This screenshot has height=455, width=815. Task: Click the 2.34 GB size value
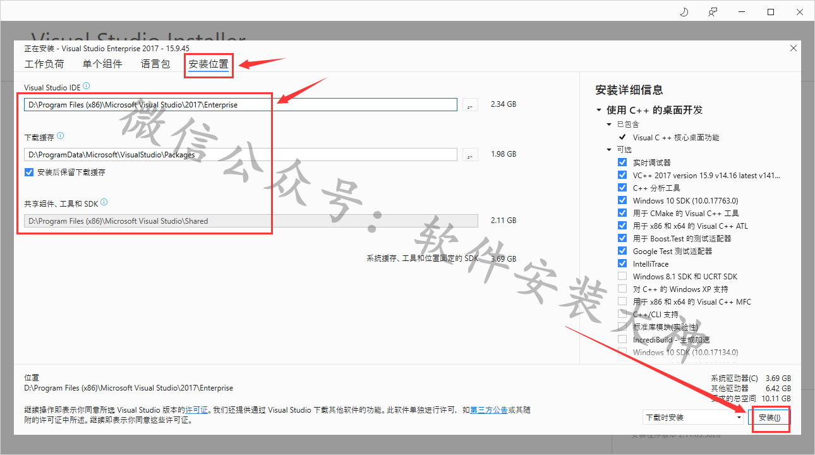pyautogui.click(x=504, y=104)
